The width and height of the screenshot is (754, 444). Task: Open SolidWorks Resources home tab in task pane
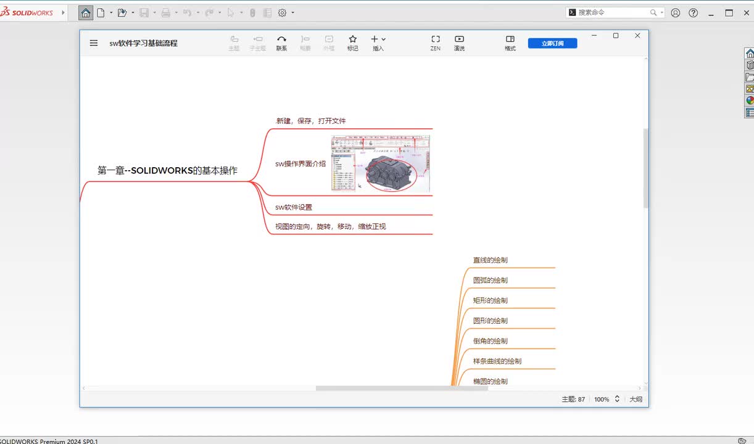pyautogui.click(x=750, y=54)
